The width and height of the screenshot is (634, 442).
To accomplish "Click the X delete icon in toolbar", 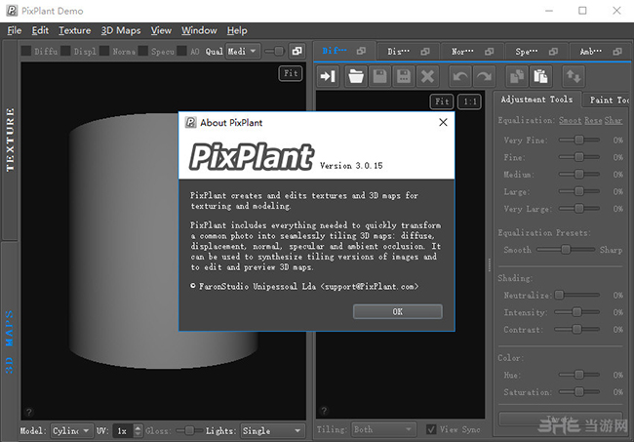I will (x=427, y=76).
